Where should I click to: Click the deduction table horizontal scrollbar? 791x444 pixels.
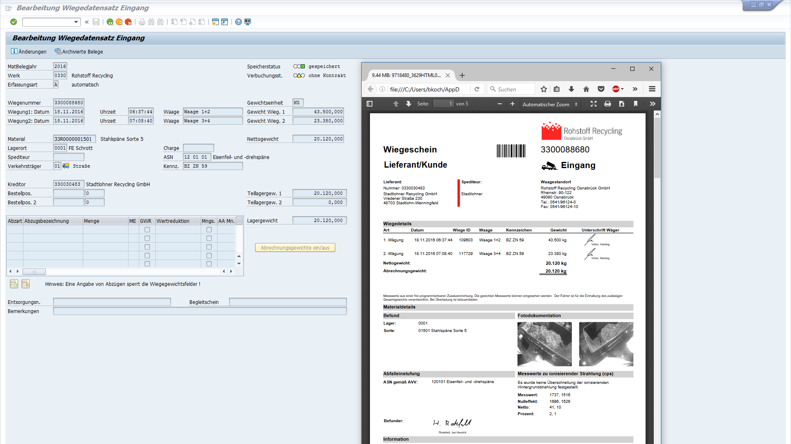click(x=34, y=271)
